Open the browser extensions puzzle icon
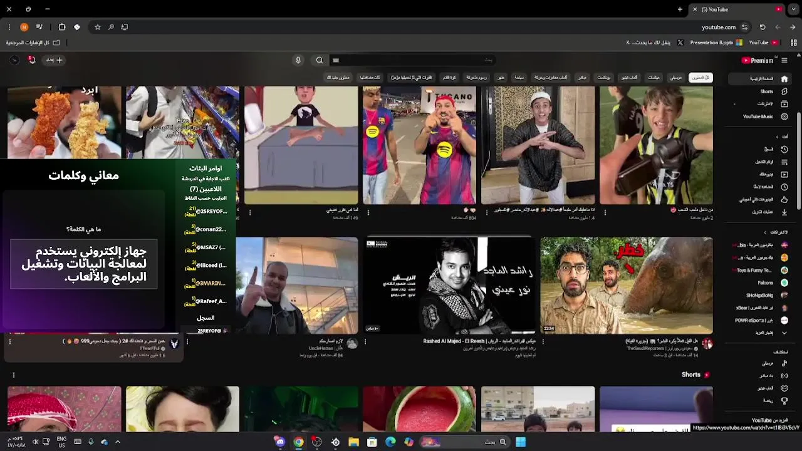This screenshot has width=802, height=451. 62,27
